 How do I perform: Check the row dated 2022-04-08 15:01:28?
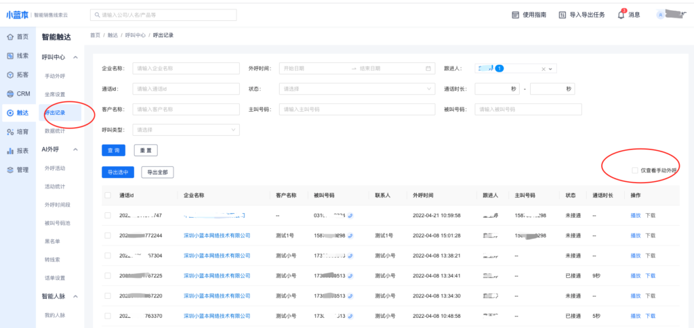[x=108, y=235]
